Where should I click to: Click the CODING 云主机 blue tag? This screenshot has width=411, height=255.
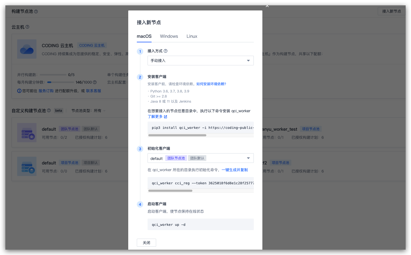tap(92, 46)
